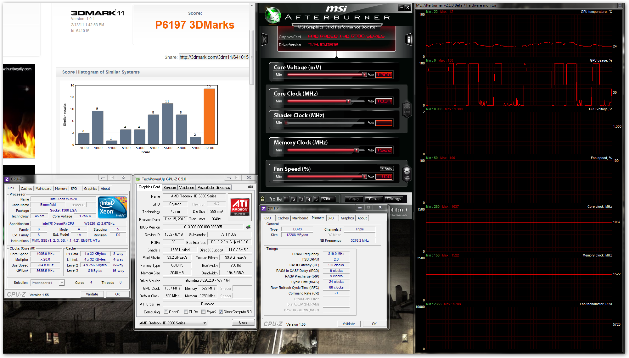629x358 pixels.
Task: Click Validate in CPU-Z Memory window
Action: (x=349, y=324)
